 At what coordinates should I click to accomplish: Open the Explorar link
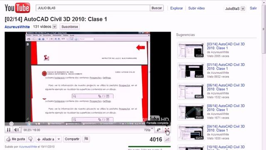(176, 8)
